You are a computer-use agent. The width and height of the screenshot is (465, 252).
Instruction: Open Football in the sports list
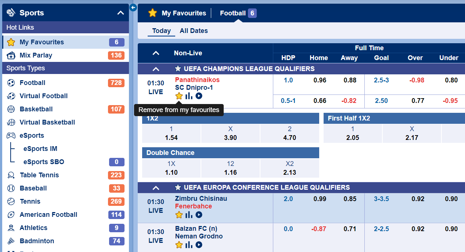coord(32,83)
